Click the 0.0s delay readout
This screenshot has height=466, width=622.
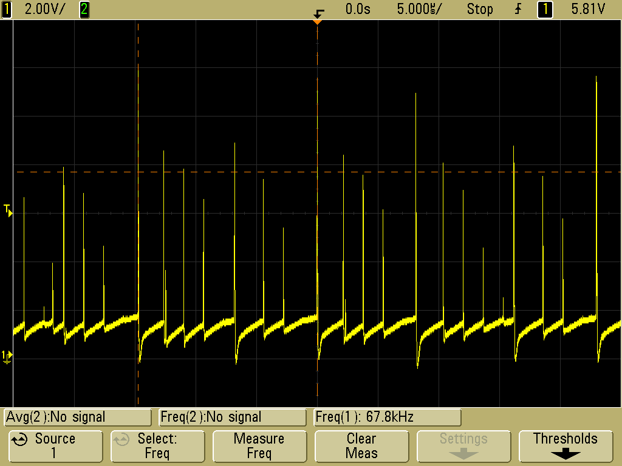(358, 9)
